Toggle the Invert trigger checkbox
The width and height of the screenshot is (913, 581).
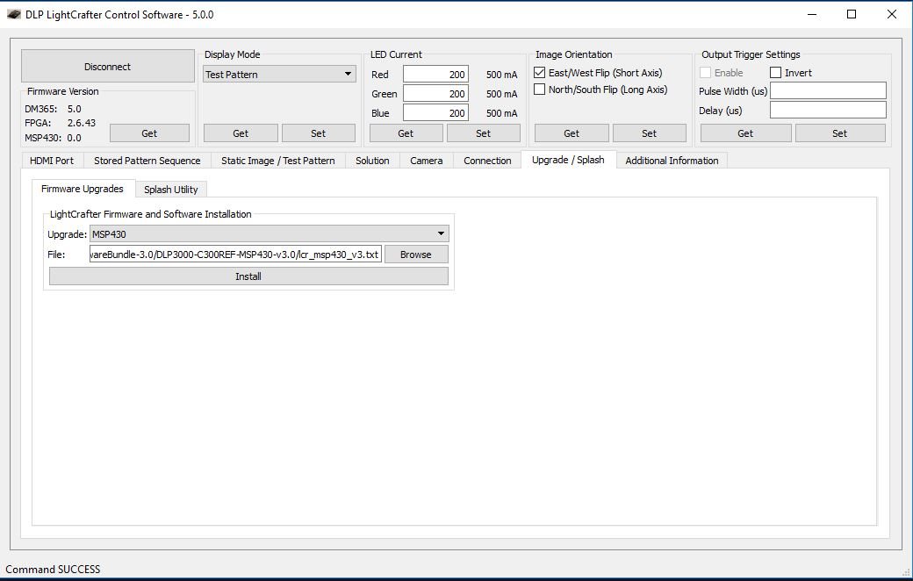tap(775, 73)
